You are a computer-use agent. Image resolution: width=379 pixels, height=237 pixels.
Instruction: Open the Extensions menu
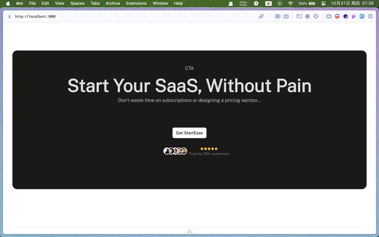pos(136,3)
